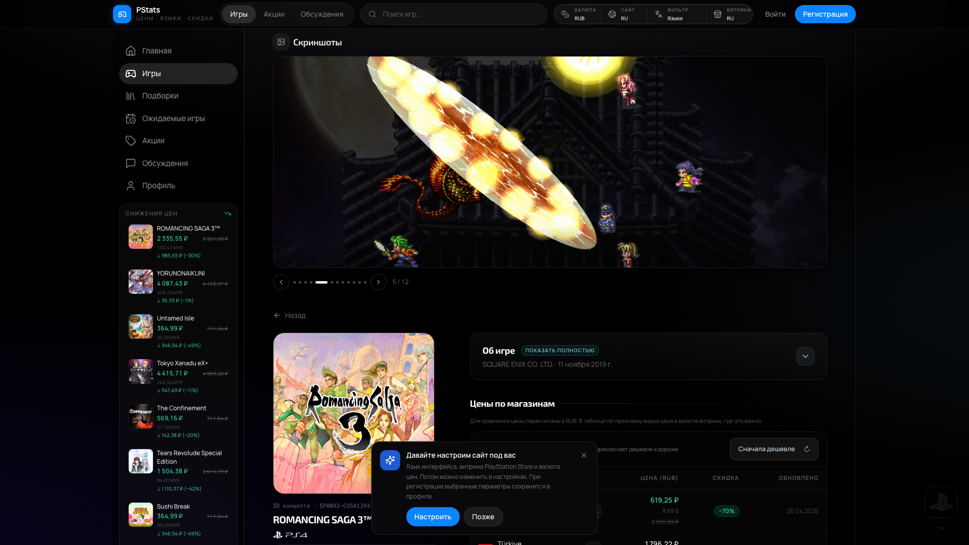Open Подборки in sidebar menu
The width and height of the screenshot is (969, 545).
(178, 96)
